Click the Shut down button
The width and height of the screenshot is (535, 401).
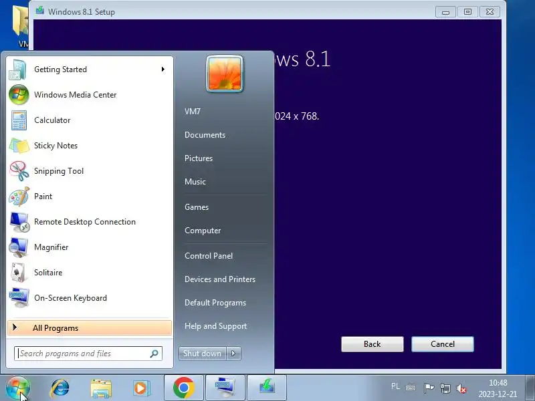[203, 354]
